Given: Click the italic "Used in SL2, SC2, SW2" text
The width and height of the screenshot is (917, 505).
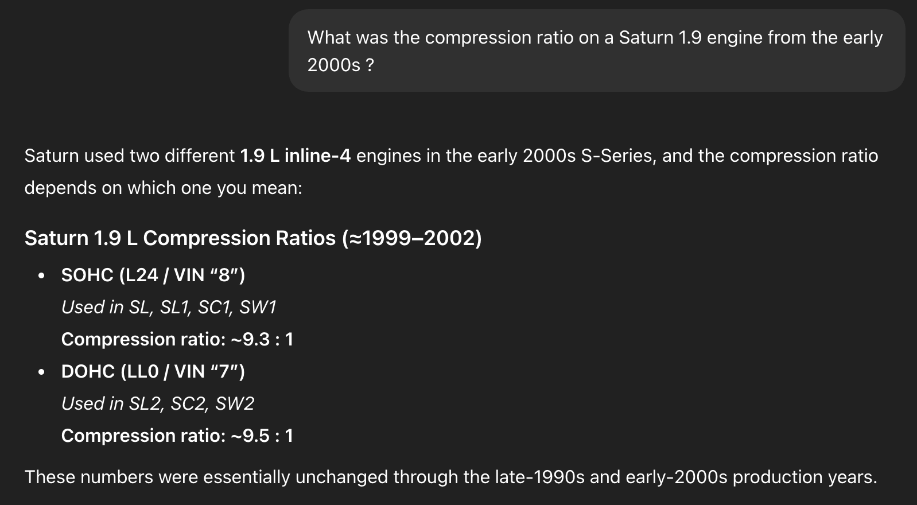Looking at the screenshot, I should [x=158, y=404].
